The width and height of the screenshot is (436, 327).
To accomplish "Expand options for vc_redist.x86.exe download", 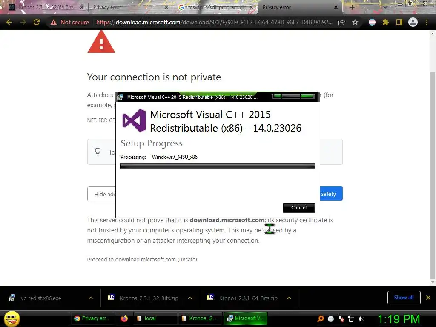I will pos(91,298).
